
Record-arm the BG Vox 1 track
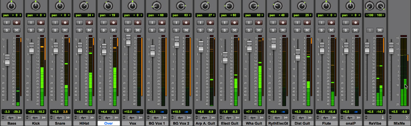pyautogui.click(x=161, y=22)
